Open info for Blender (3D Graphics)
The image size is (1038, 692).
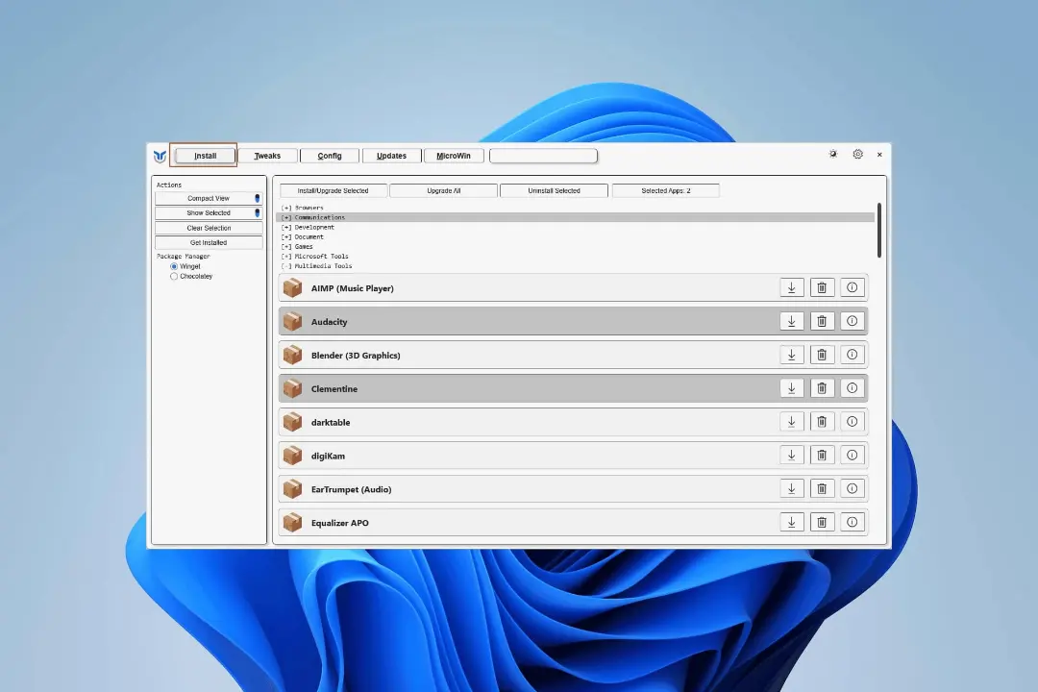[852, 355]
